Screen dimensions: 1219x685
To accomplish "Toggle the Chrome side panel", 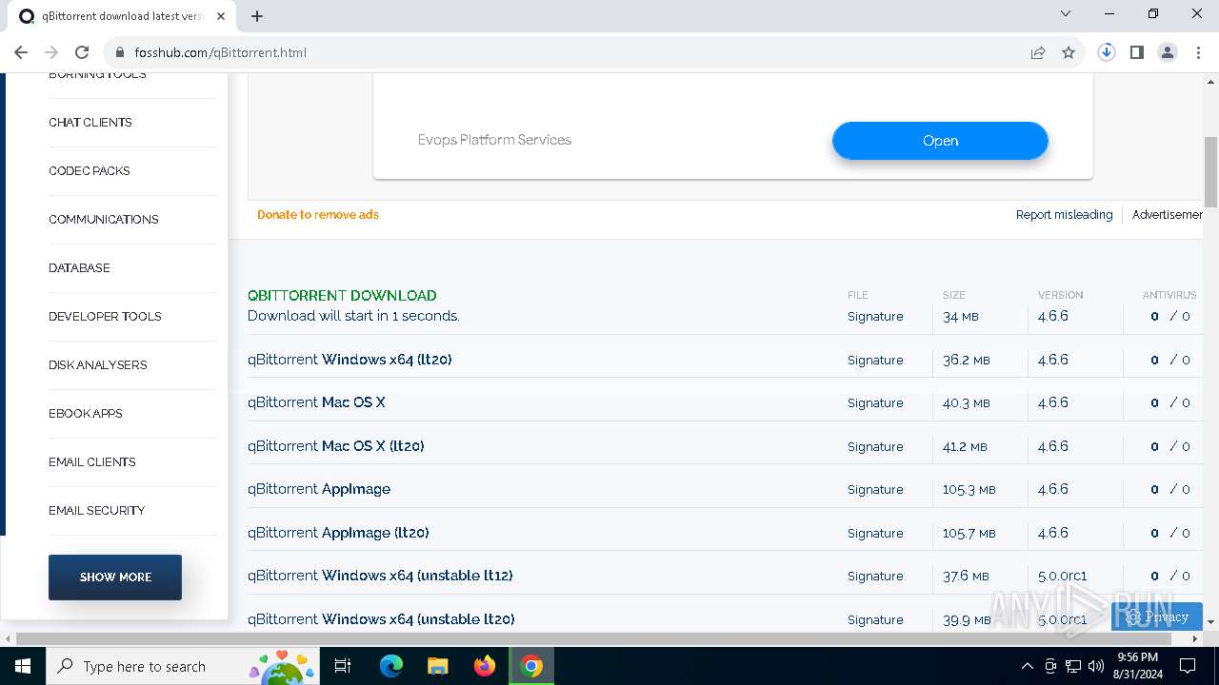I will (x=1137, y=52).
